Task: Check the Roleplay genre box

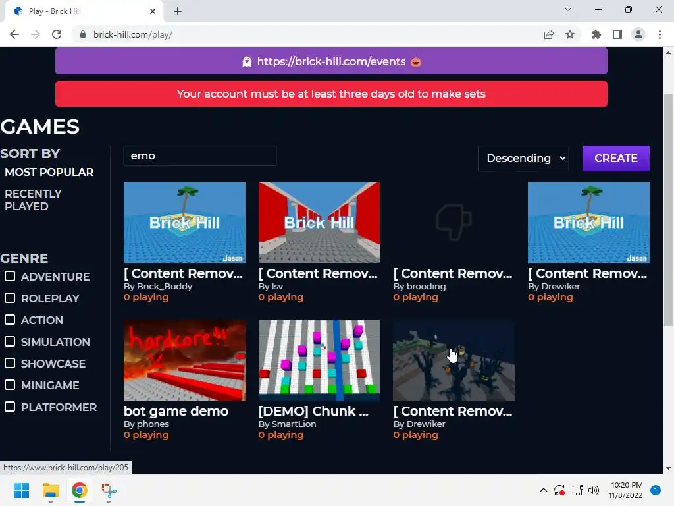Action: tap(10, 298)
